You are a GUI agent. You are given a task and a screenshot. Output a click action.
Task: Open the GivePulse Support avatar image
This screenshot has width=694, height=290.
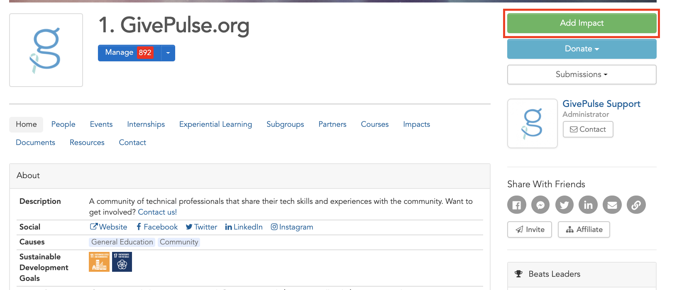click(x=533, y=123)
